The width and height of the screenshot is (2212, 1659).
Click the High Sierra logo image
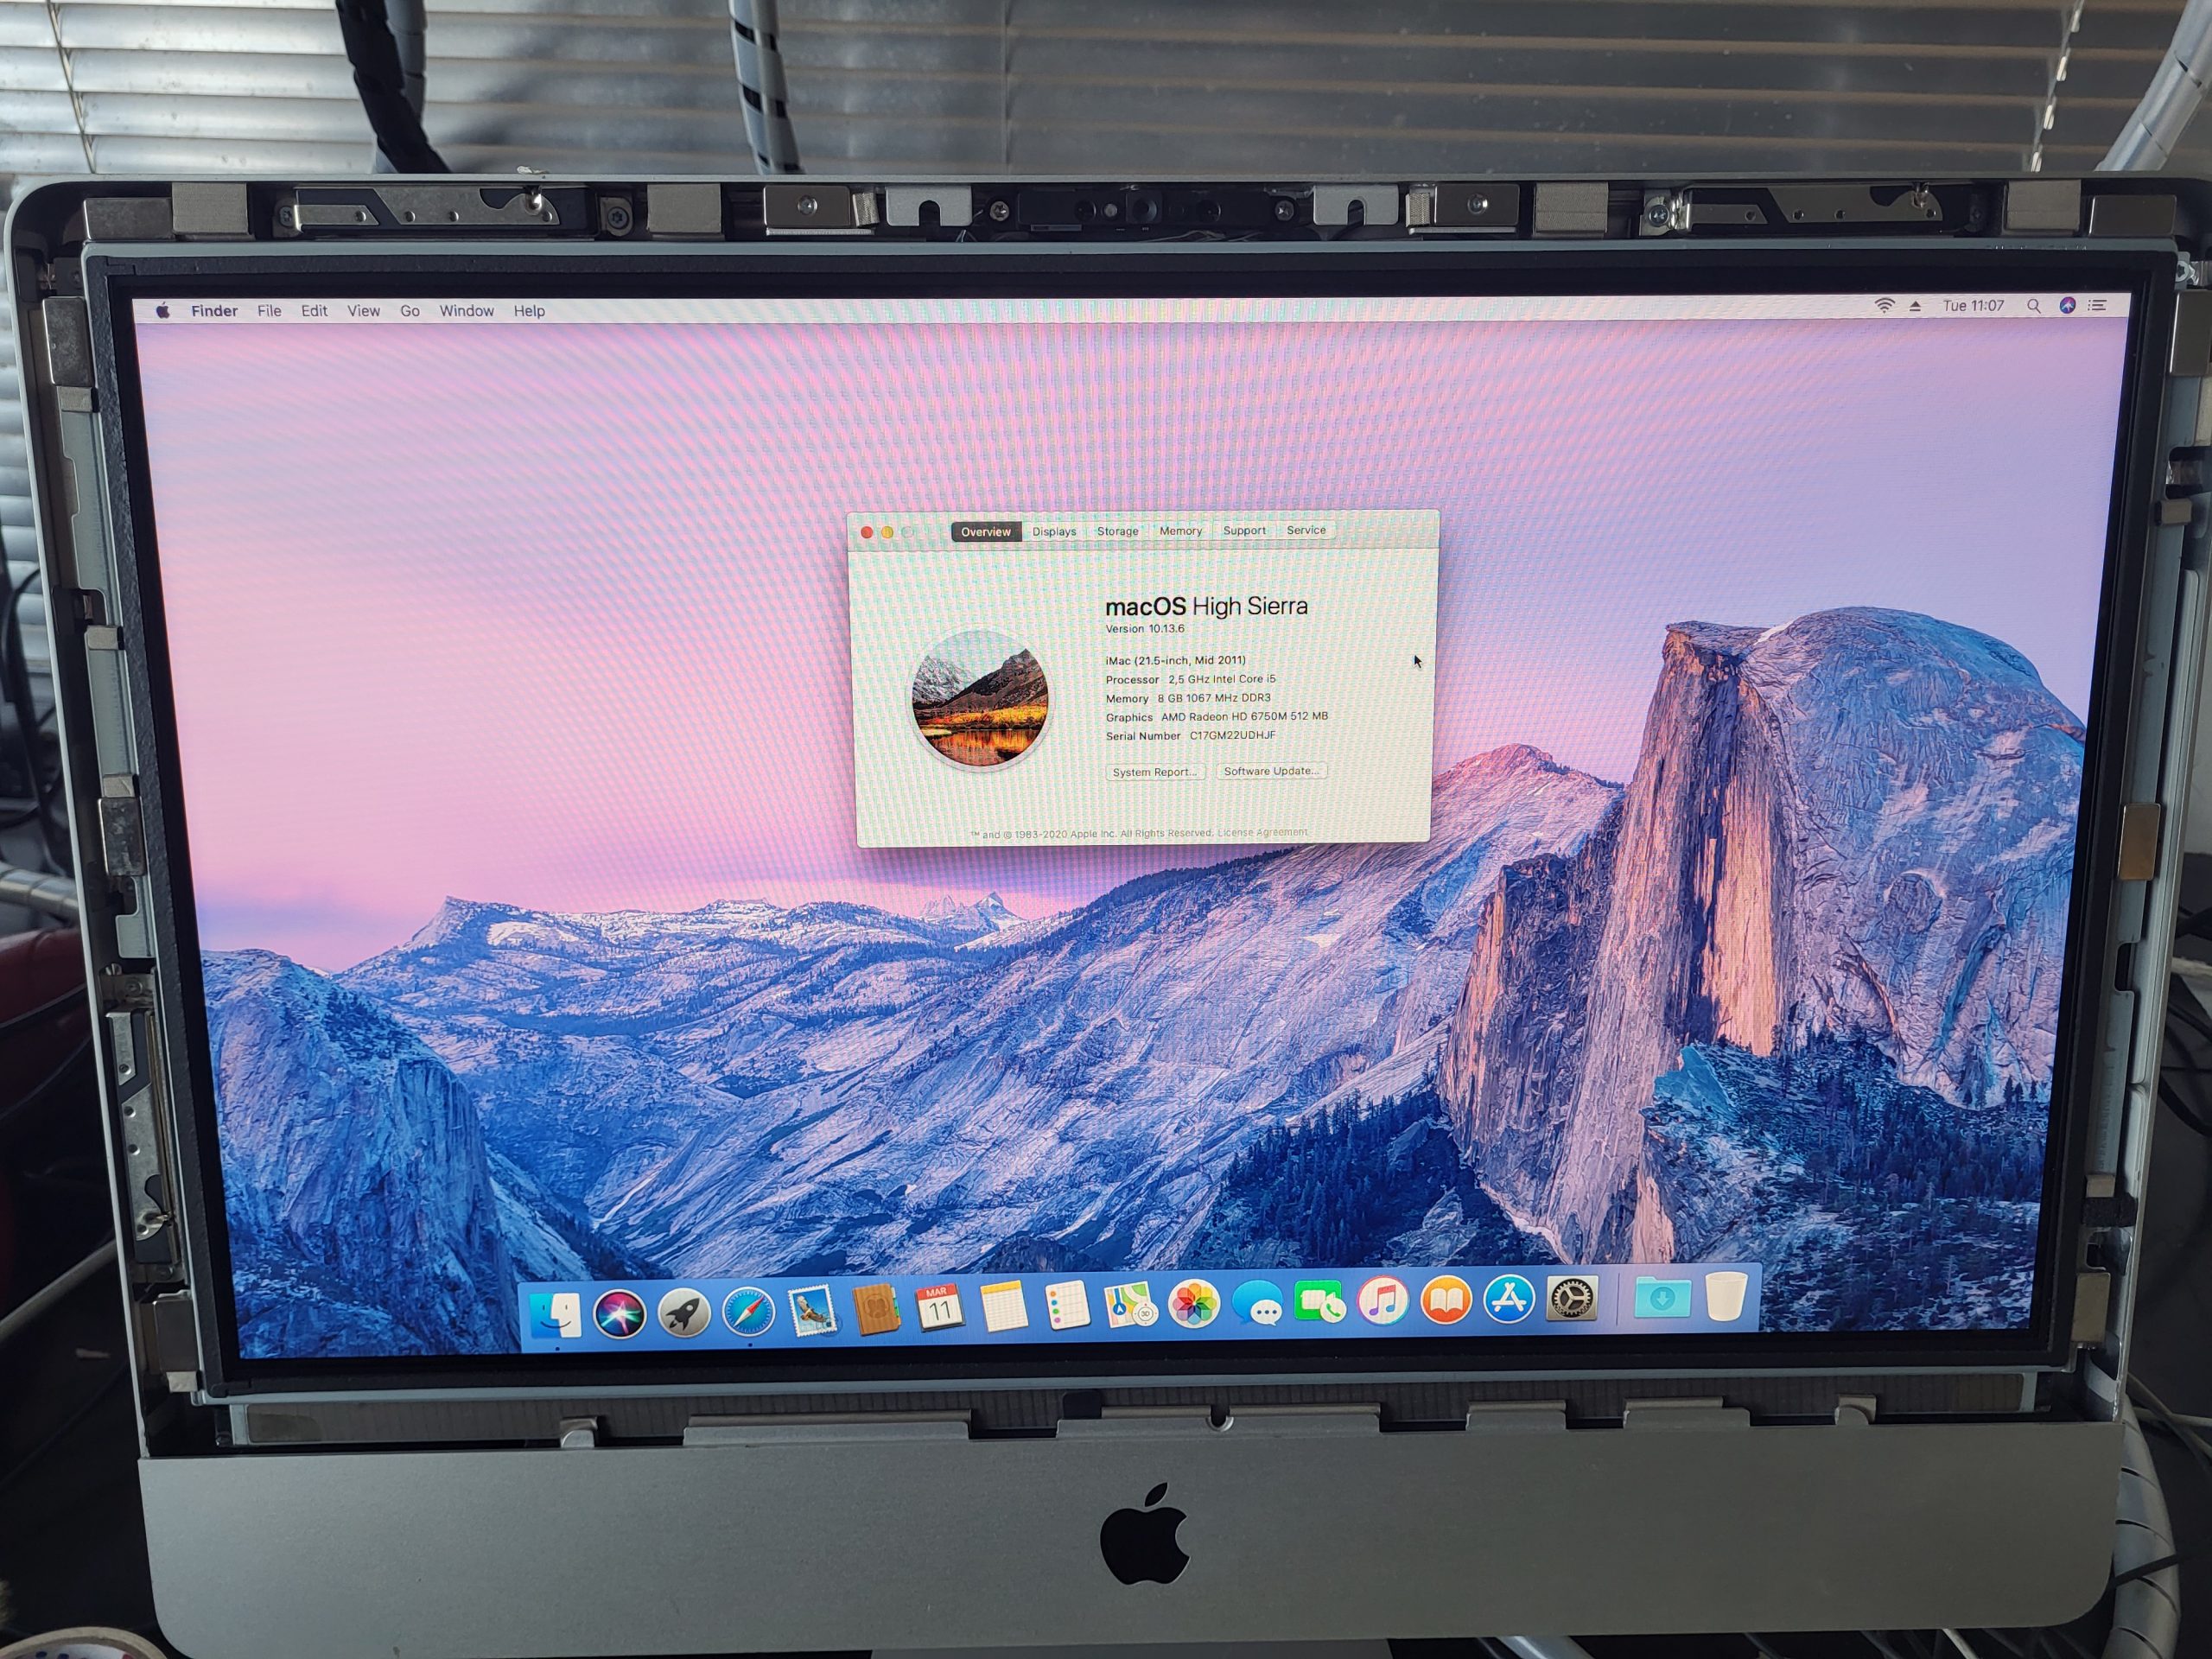(980, 699)
